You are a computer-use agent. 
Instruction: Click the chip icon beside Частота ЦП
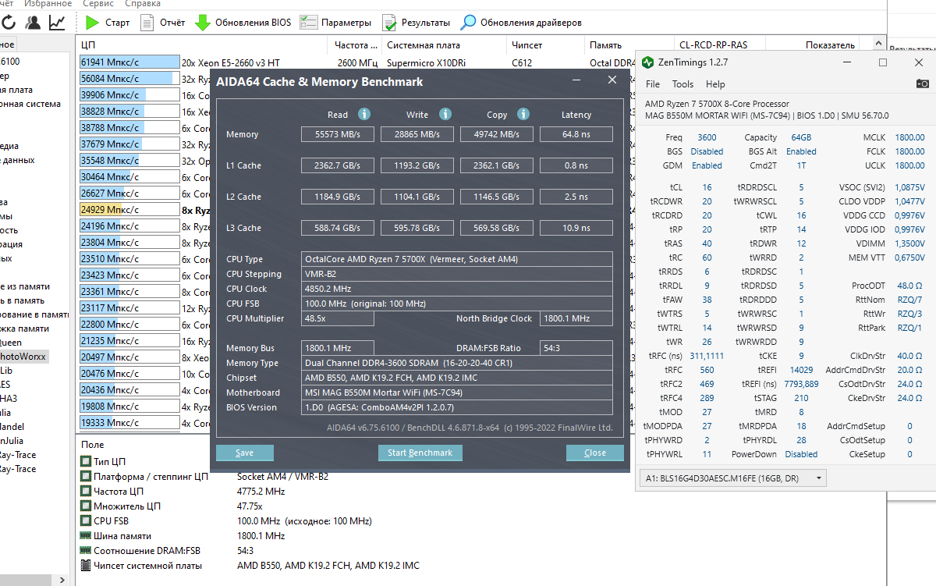pyautogui.click(x=86, y=492)
